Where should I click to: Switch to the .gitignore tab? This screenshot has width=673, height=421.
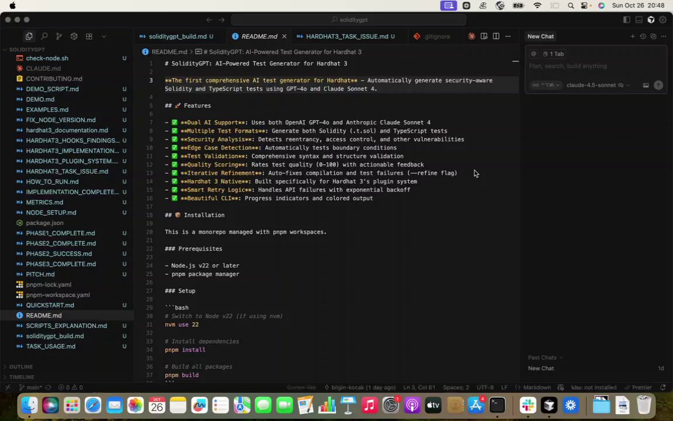[436, 36]
